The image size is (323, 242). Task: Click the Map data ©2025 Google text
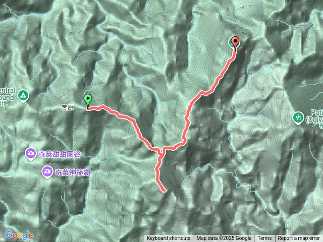click(224, 238)
